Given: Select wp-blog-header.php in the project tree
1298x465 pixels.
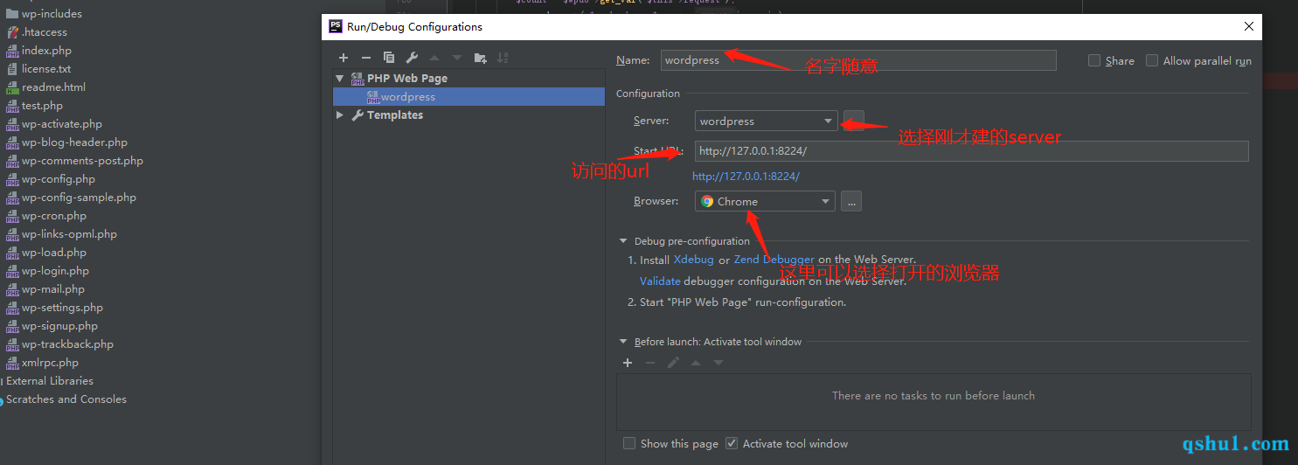Looking at the screenshot, I should (x=74, y=142).
